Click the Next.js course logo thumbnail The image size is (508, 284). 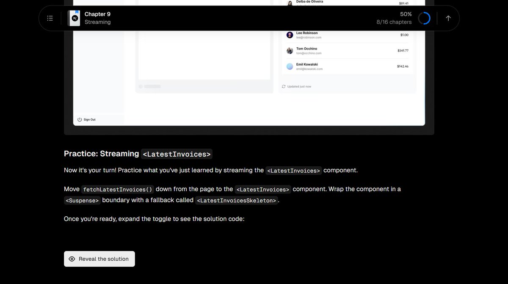coord(74,18)
